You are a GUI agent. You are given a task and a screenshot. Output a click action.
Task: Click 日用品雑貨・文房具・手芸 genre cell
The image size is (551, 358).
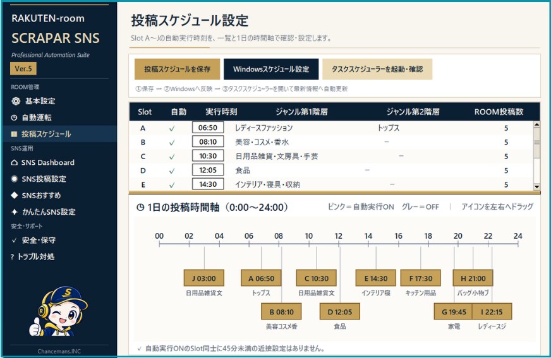tap(277, 156)
